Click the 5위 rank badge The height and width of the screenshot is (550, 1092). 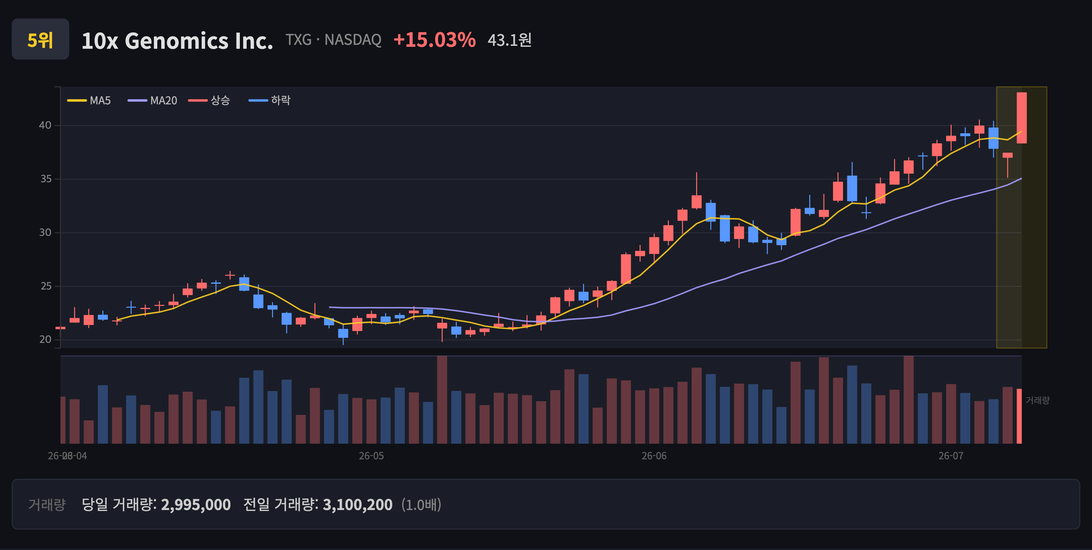tap(40, 39)
